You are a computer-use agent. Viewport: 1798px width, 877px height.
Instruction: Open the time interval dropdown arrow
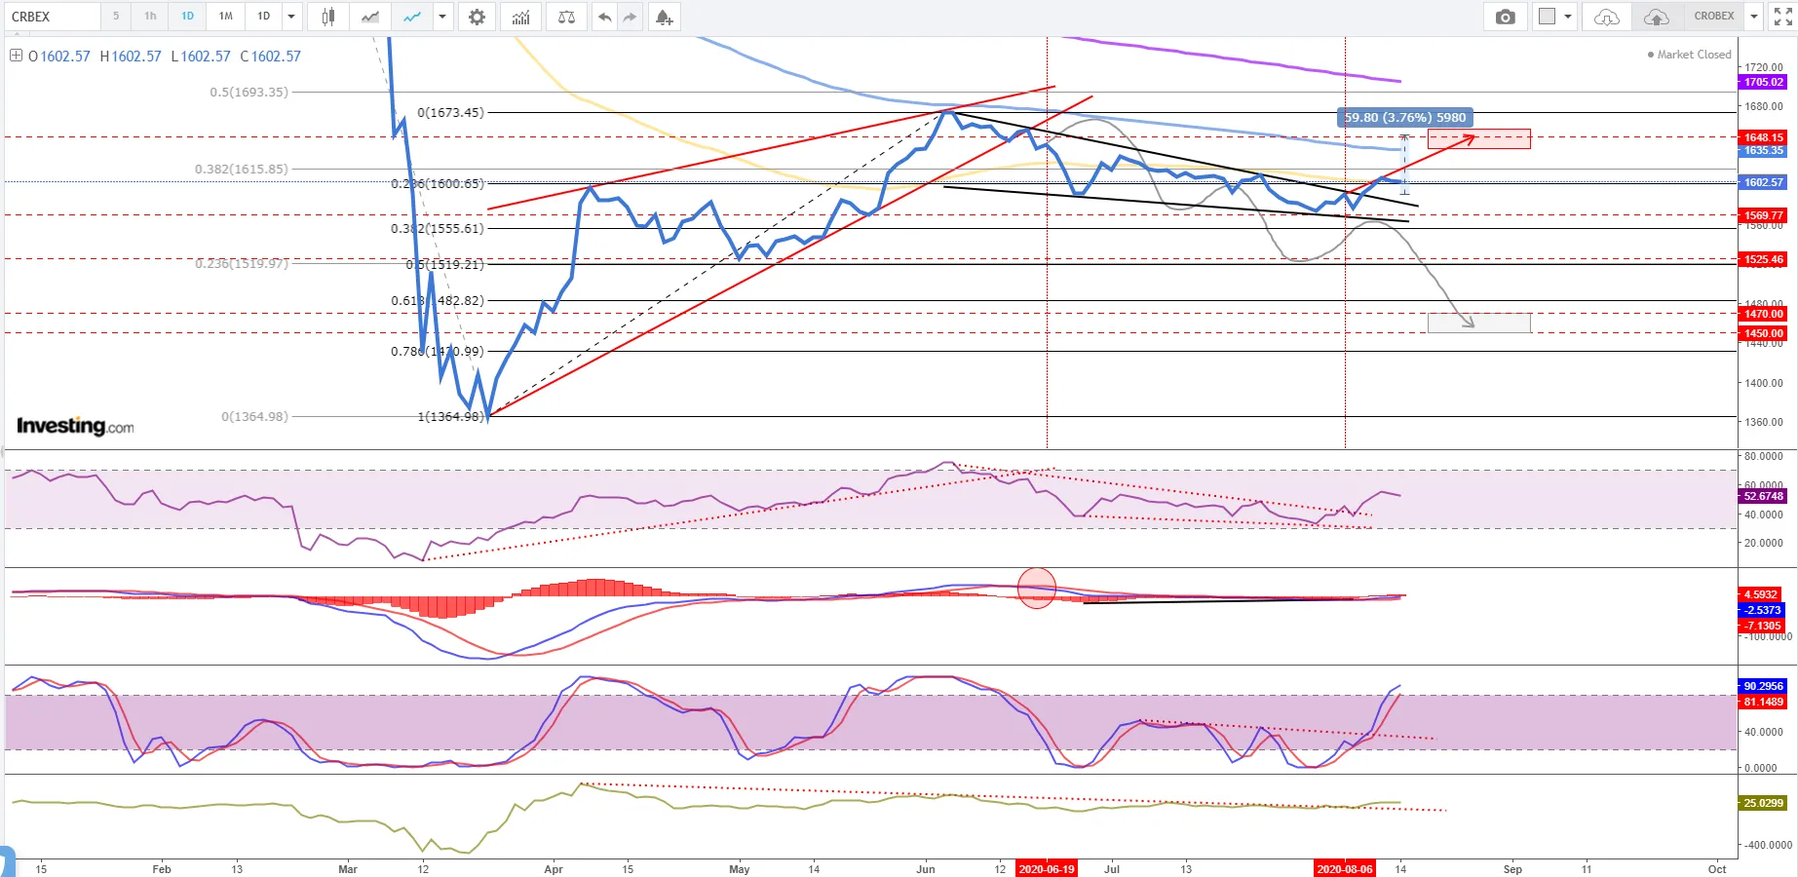(291, 17)
